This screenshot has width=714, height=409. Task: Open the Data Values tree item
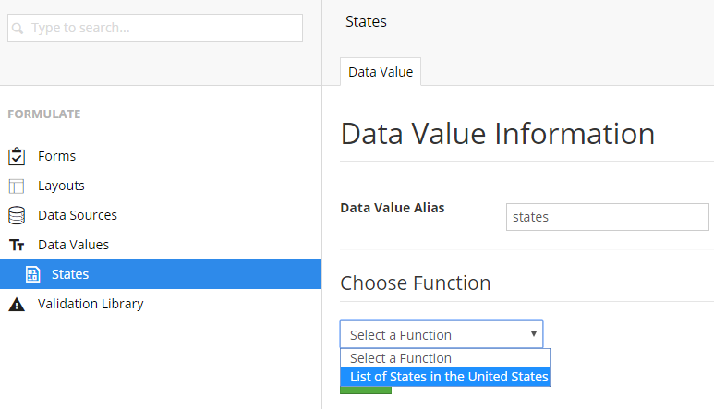pos(73,245)
